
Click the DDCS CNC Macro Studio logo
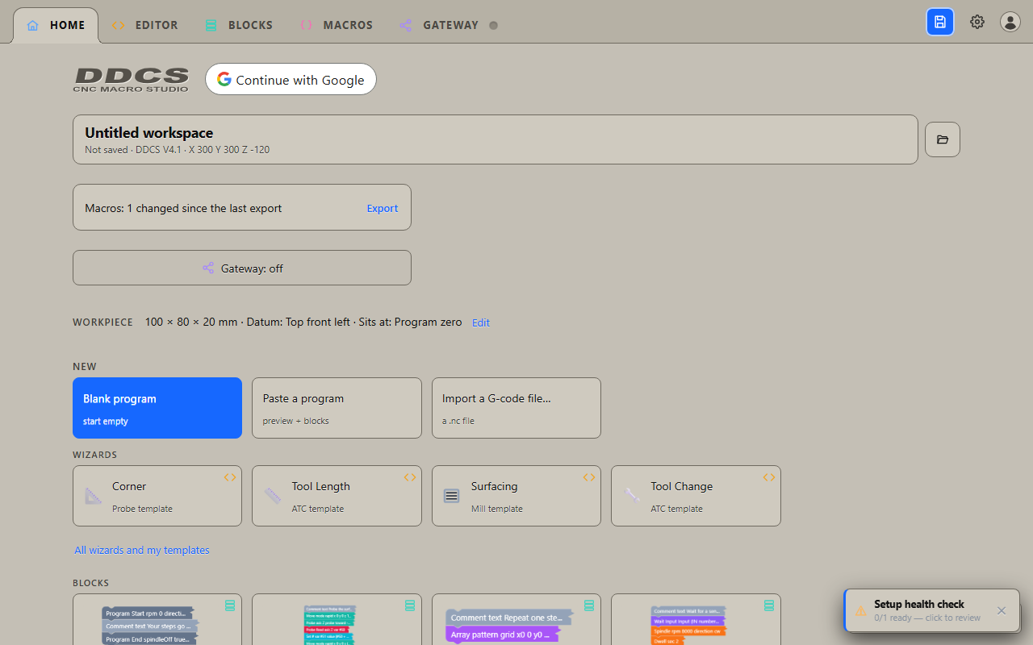[x=132, y=79]
